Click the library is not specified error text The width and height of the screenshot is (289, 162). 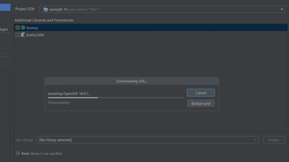[x=46, y=153]
